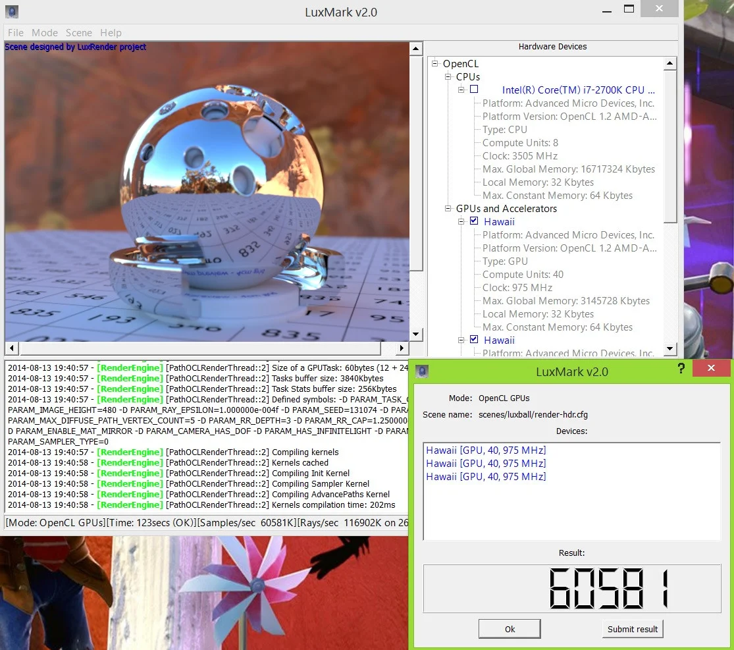Image resolution: width=734 pixels, height=650 pixels.
Task: Click the 'OpenCL' root tree label
Action: pyautogui.click(x=461, y=63)
